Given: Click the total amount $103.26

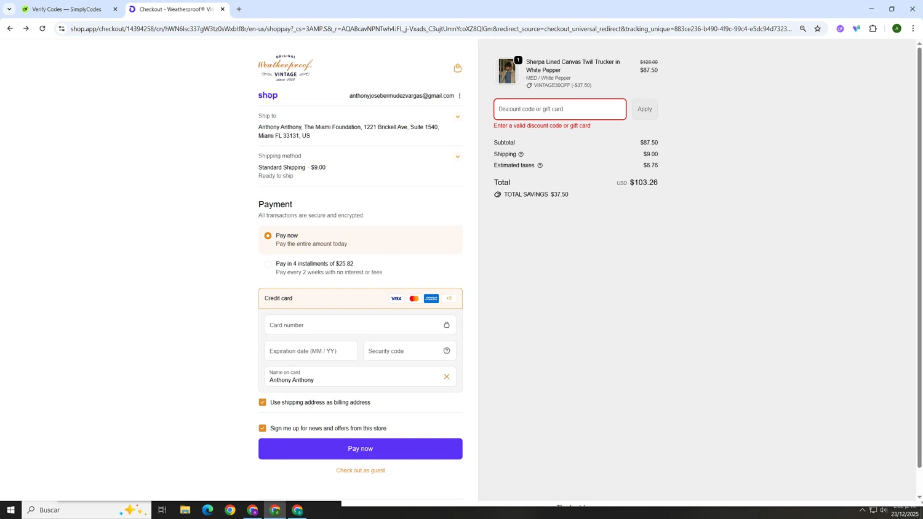Looking at the screenshot, I should 644,183.
